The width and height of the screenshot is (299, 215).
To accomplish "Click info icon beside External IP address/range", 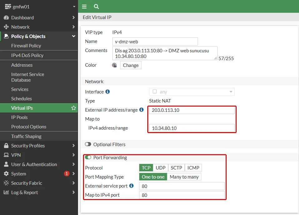I will [x=141, y=110].
